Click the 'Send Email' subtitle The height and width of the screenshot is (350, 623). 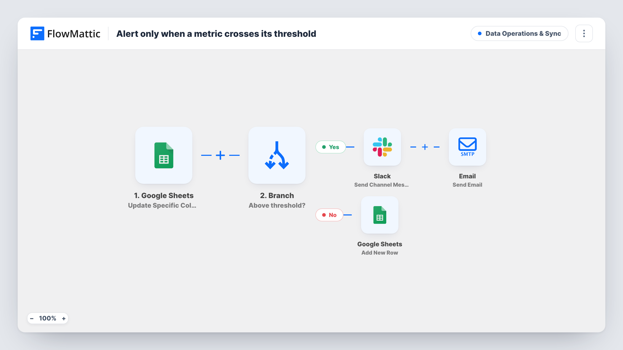point(468,185)
